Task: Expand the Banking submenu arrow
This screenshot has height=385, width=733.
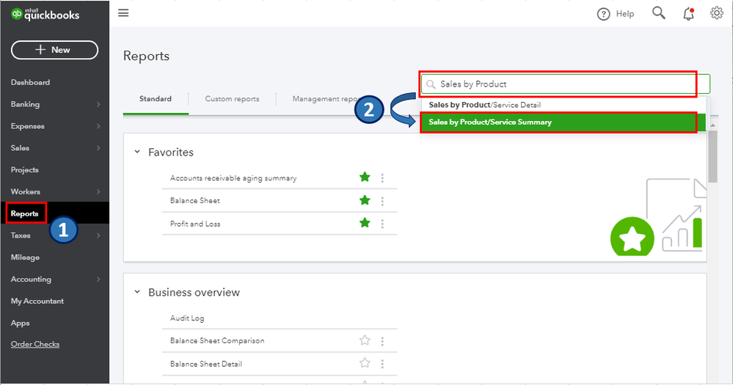Action: 98,105
